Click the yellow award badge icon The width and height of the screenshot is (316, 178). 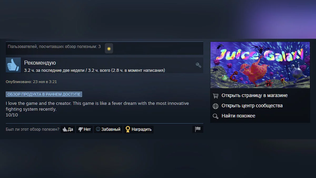pos(109,49)
